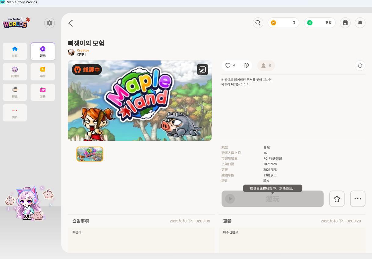Go back with the left arrow
The image size is (372, 259).
70,23
